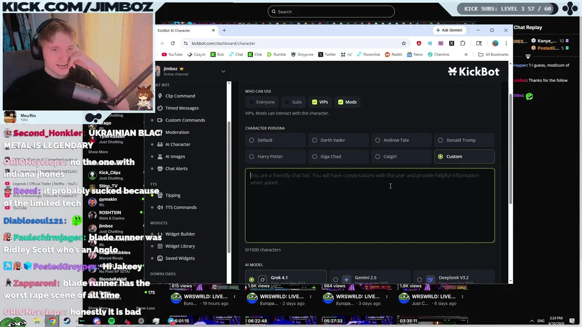Open the Twitter bookmark
This screenshot has height=327, width=582.
click(x=327, y=54)
